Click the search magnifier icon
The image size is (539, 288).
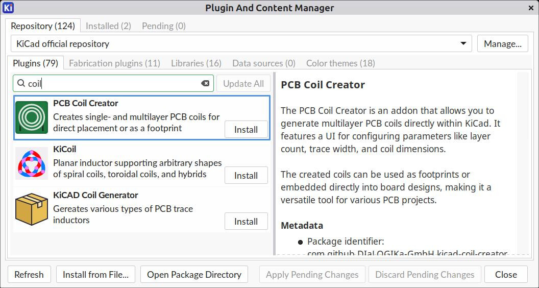tap(21, 83)
